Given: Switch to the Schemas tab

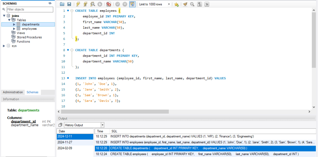Looking at the screenshot, I should (32, 92).
